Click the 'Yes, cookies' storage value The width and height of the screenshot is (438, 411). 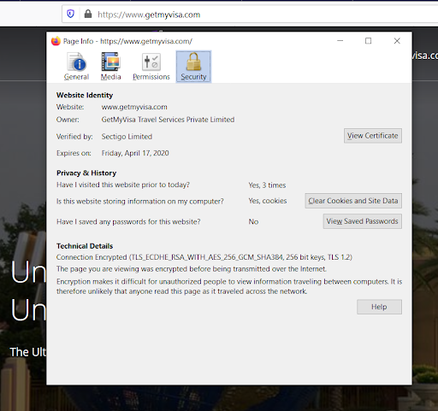pos(268,201)
